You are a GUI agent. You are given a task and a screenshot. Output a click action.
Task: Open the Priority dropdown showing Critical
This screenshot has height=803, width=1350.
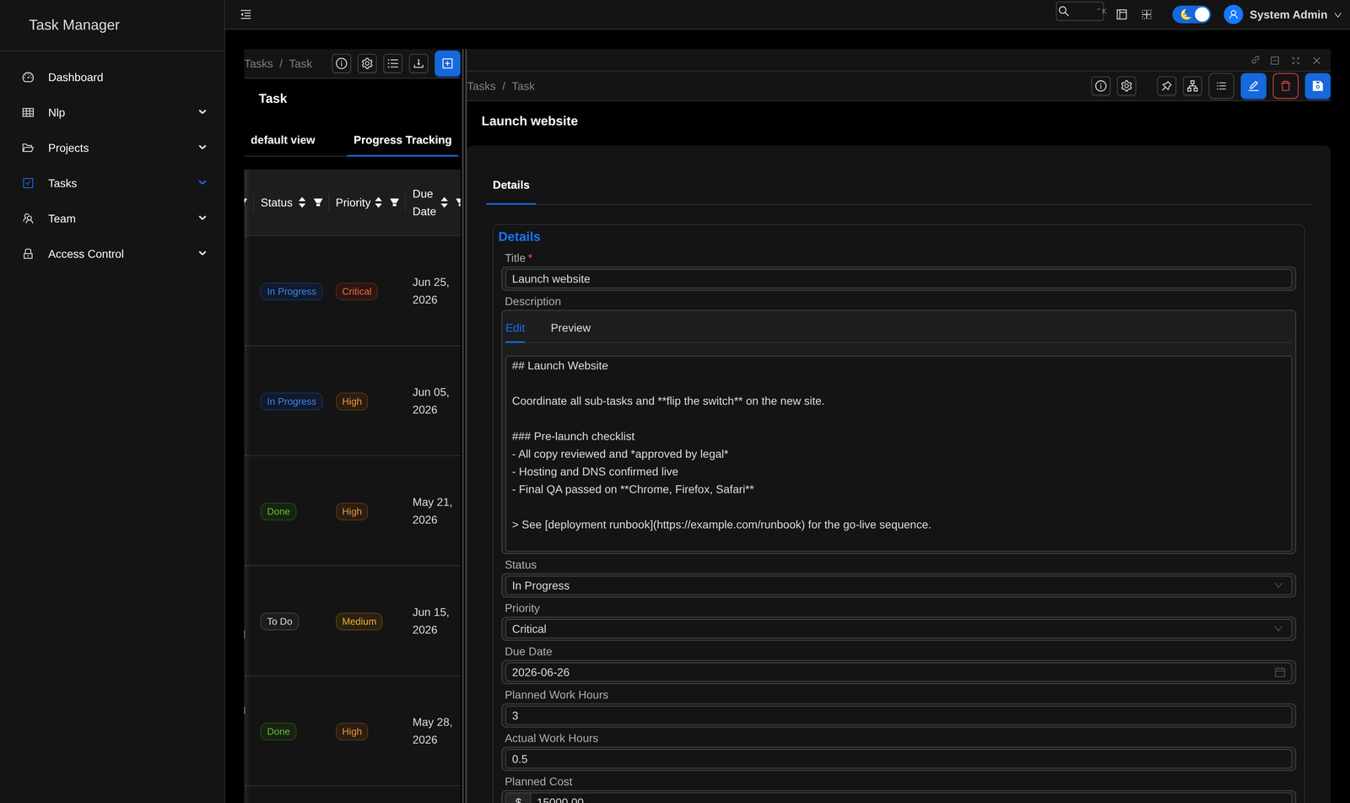(899, 629)
